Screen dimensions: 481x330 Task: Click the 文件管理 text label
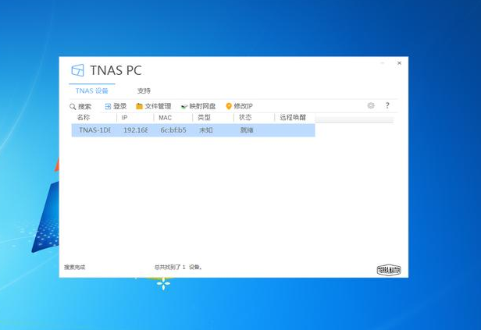point(158,106)
